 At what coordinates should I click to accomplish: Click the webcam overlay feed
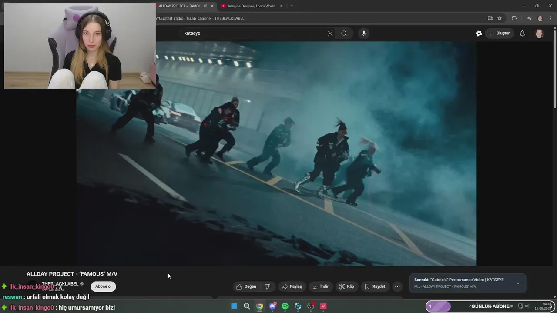[x=80, y=46]
